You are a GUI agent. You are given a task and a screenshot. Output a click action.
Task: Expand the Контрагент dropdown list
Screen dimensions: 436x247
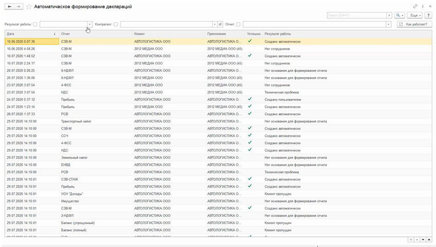214,24
